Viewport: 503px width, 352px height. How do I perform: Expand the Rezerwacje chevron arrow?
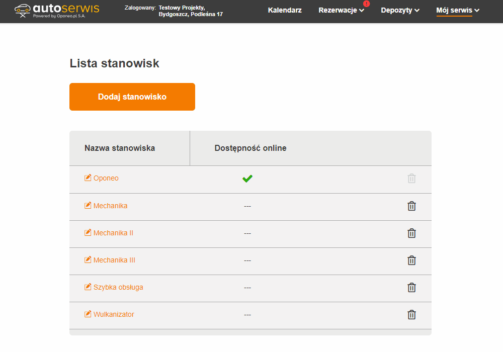click(x=362, y=11)
